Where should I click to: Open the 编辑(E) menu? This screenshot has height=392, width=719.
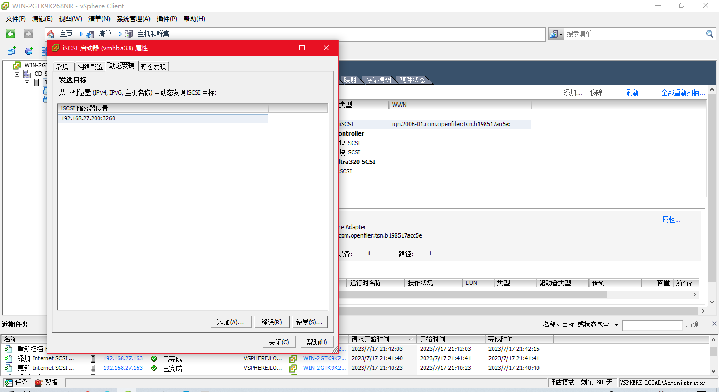pyautogui.click(x=42, y=19)
